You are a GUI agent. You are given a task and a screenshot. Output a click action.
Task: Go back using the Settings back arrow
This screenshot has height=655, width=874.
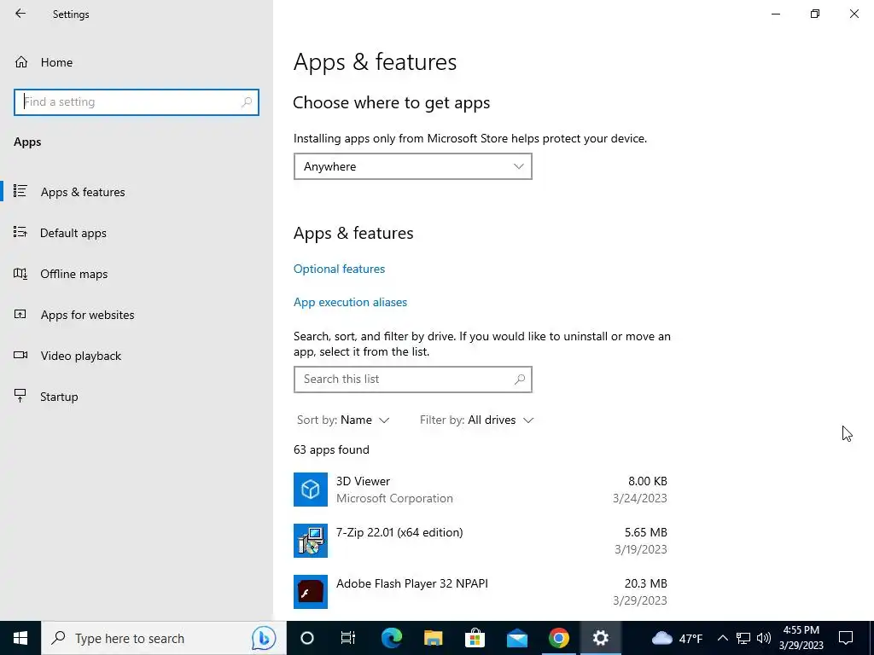(x=20, y=14)
